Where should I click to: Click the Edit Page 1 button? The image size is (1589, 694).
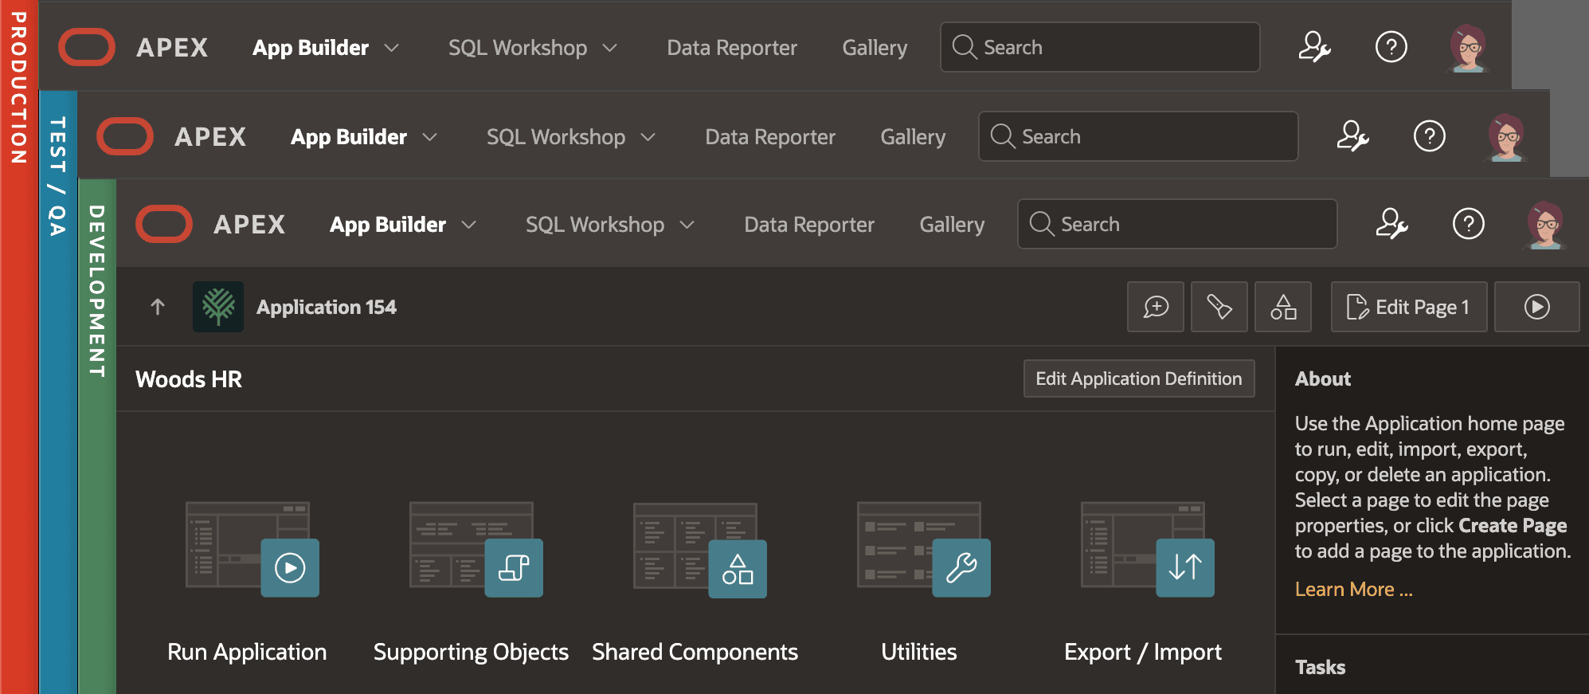[1409, 307]
